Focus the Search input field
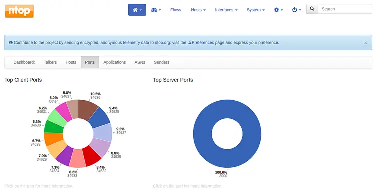Viewport: 376px width, 188px height. tap(345, 9)
